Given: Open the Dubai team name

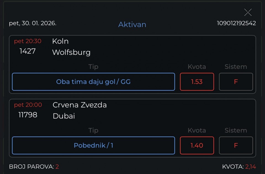Looking at the screenshot, I should (x=64, y=116).
